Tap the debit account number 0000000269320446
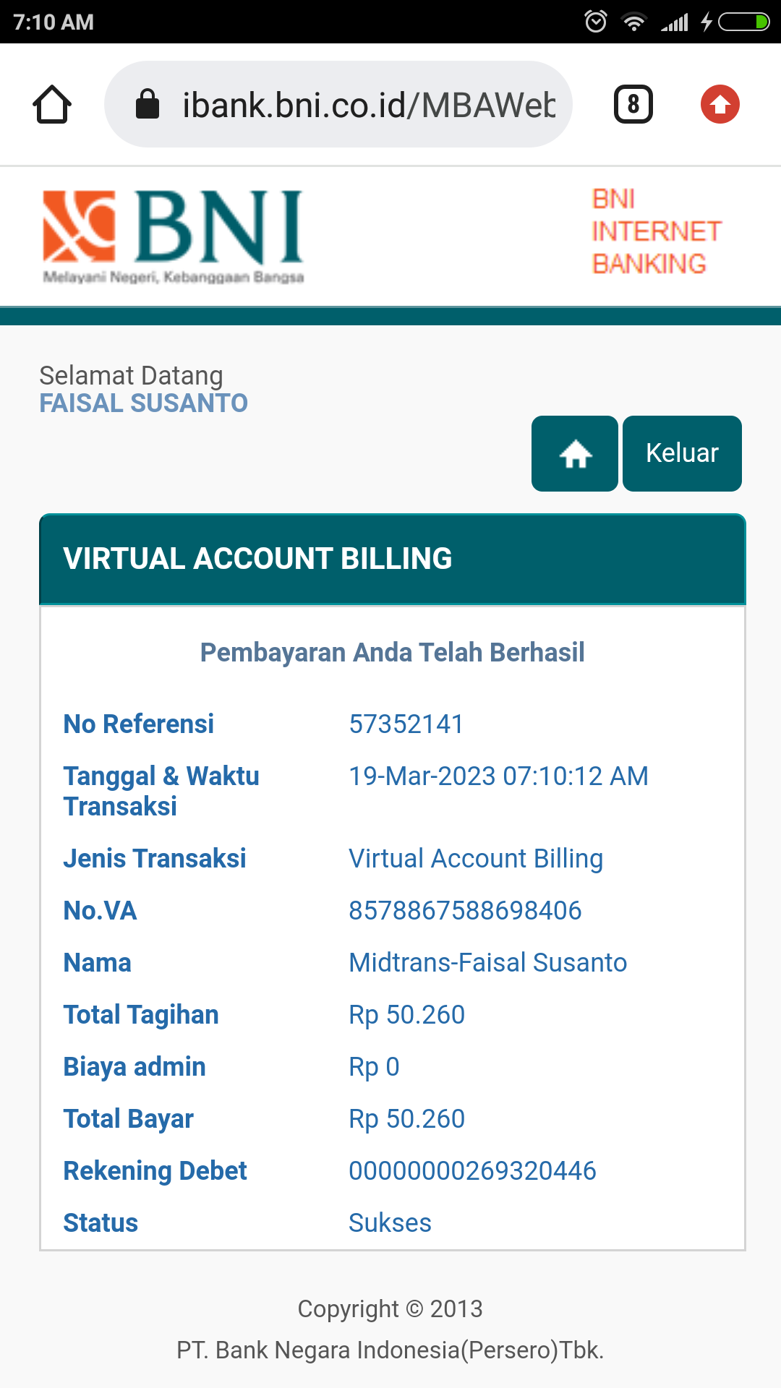The width and height of the screenshot is (781, 1388). click(x=472, y=1171)
